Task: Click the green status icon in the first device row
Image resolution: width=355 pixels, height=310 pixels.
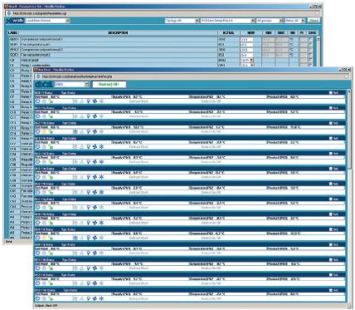Action: click(51, 101)
